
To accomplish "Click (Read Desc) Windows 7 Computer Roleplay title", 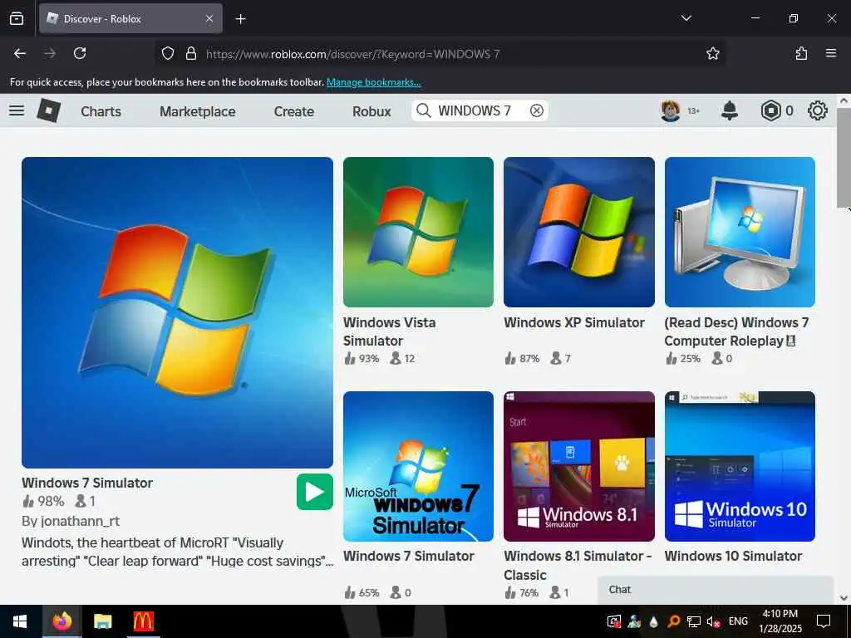I will [736, 331].
